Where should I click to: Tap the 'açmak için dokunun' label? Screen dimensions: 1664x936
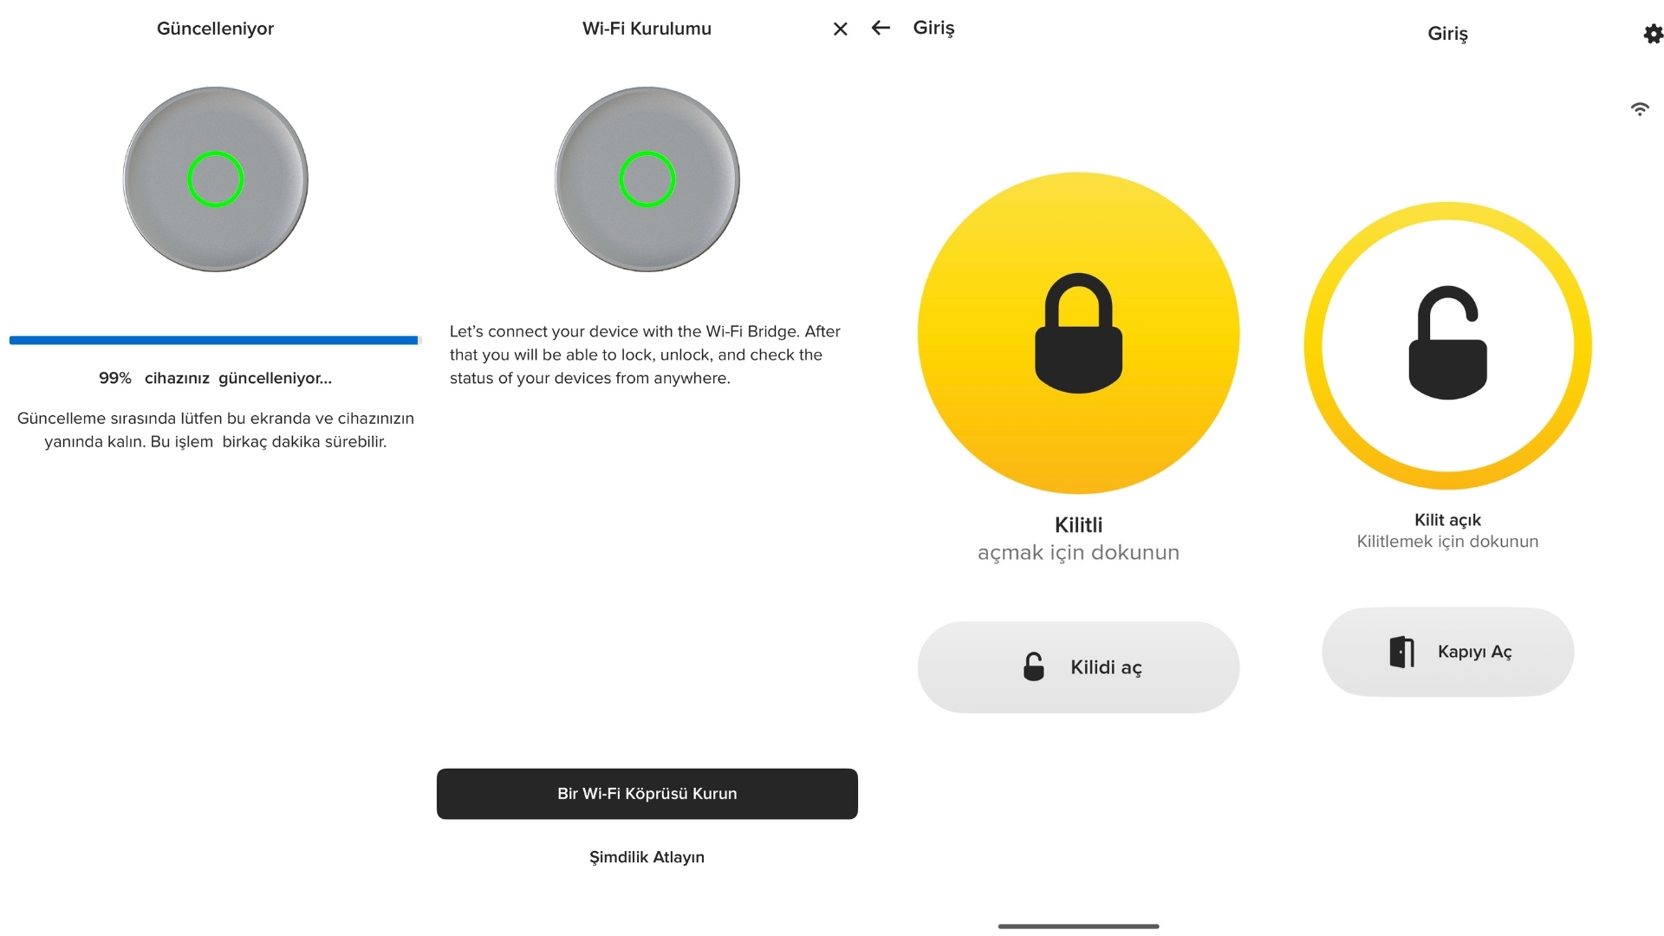tap(1078, 553)
